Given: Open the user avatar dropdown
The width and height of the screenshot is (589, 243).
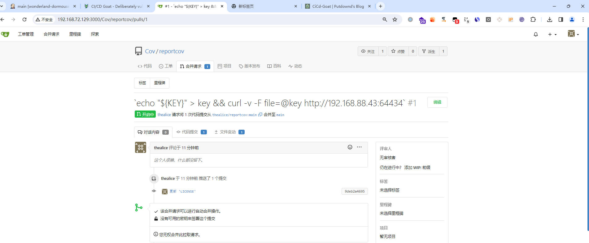Looking at the screenshot, I should coord(574,34).
